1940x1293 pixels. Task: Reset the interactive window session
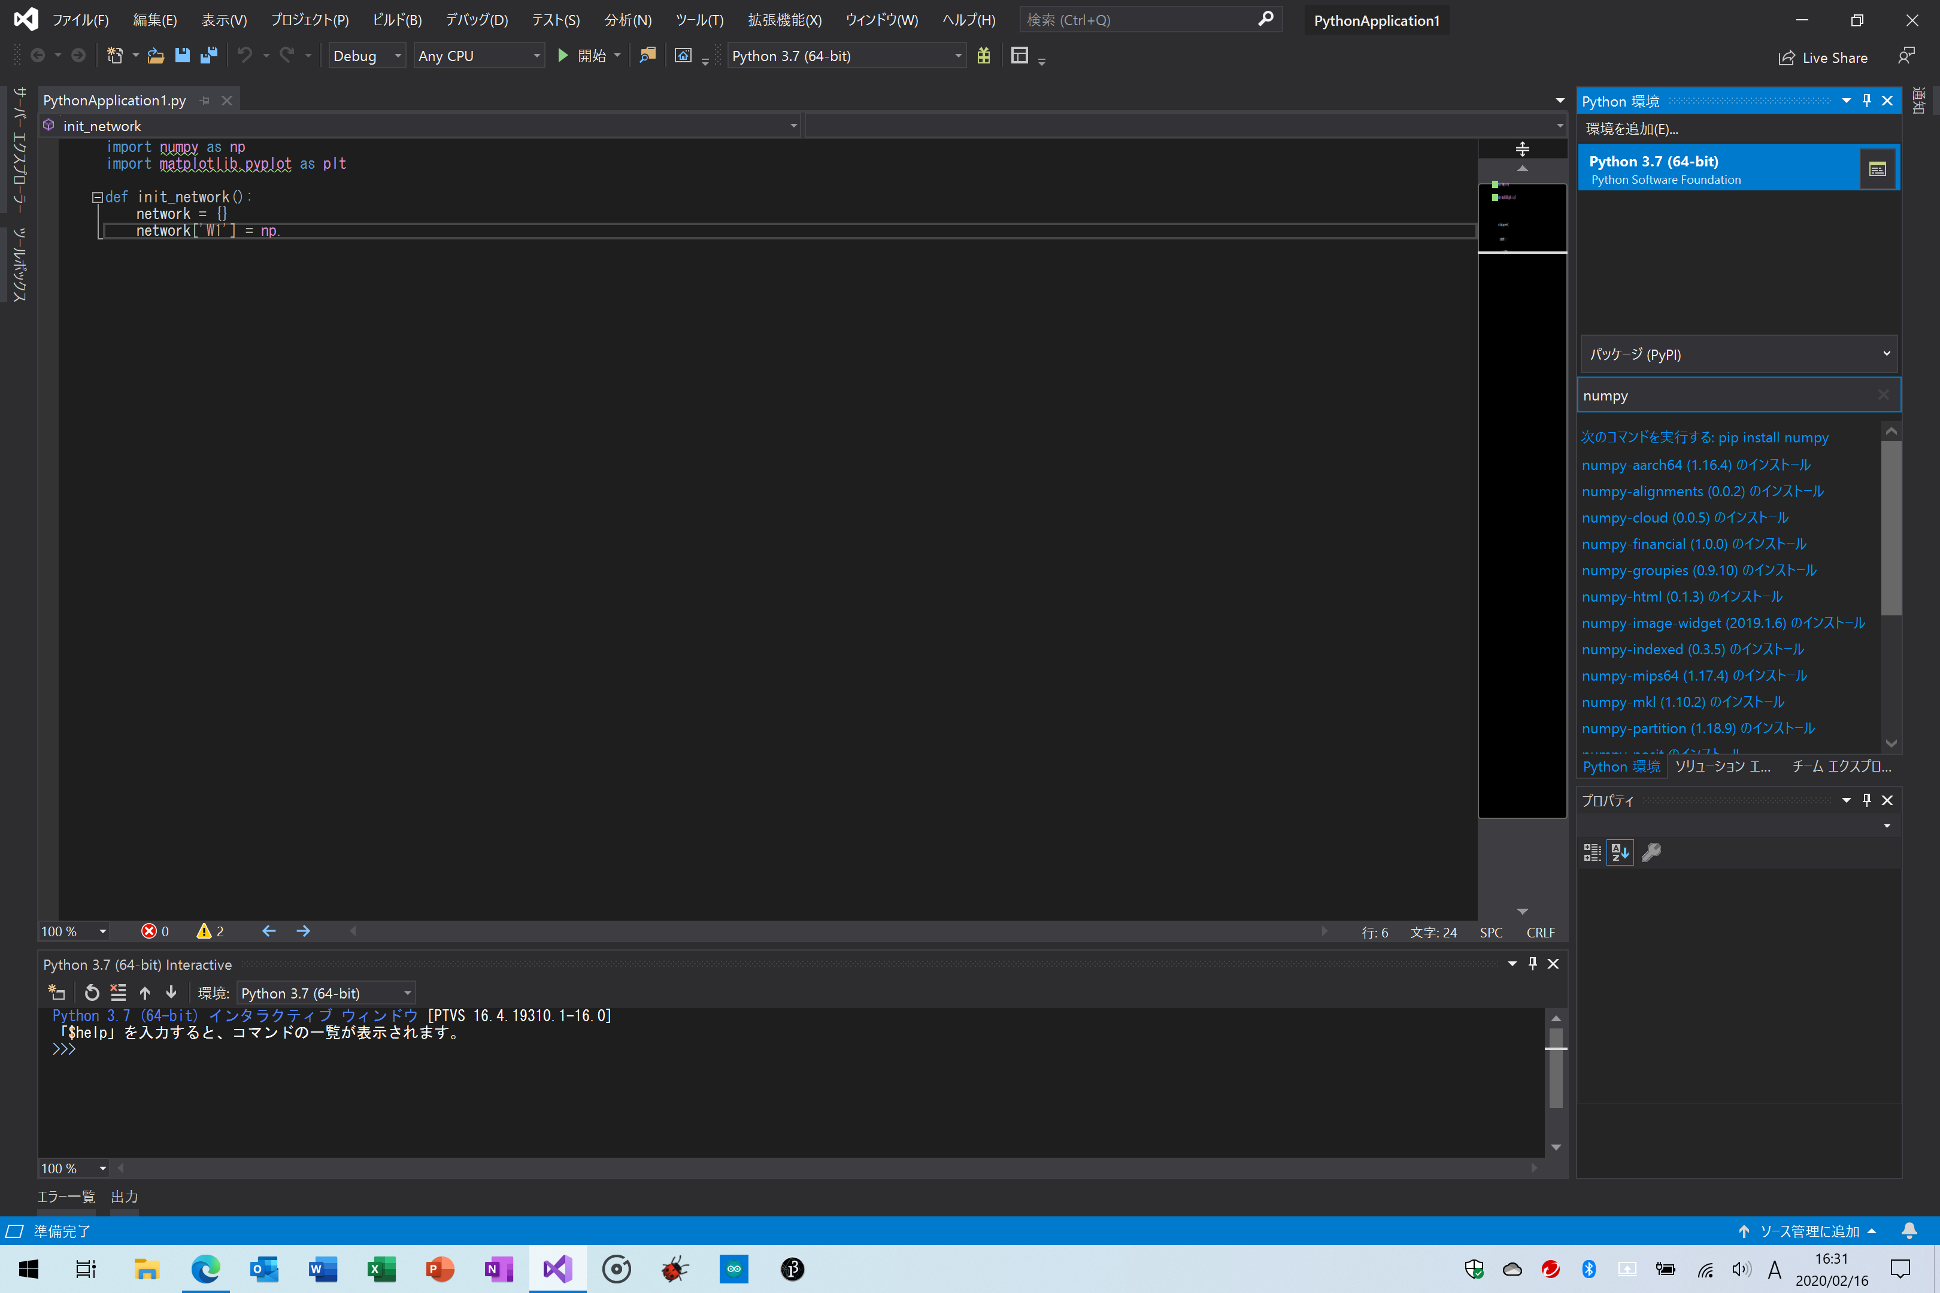(92, 993)
